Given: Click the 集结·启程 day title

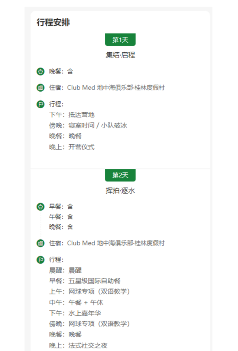Looking at the screenshot, I should (x=120, y=55).
